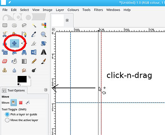Open the Colours menu
Image resolution: width=165 pixels, height=135 pixels.
pyautogui.click(x=73, y=10)
